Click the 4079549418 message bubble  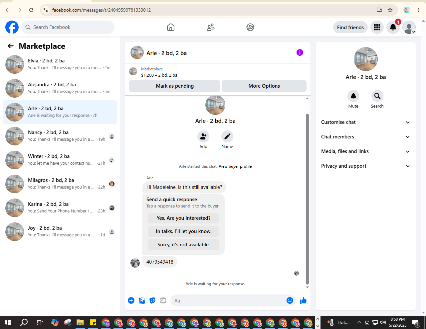tap(160, 262)
